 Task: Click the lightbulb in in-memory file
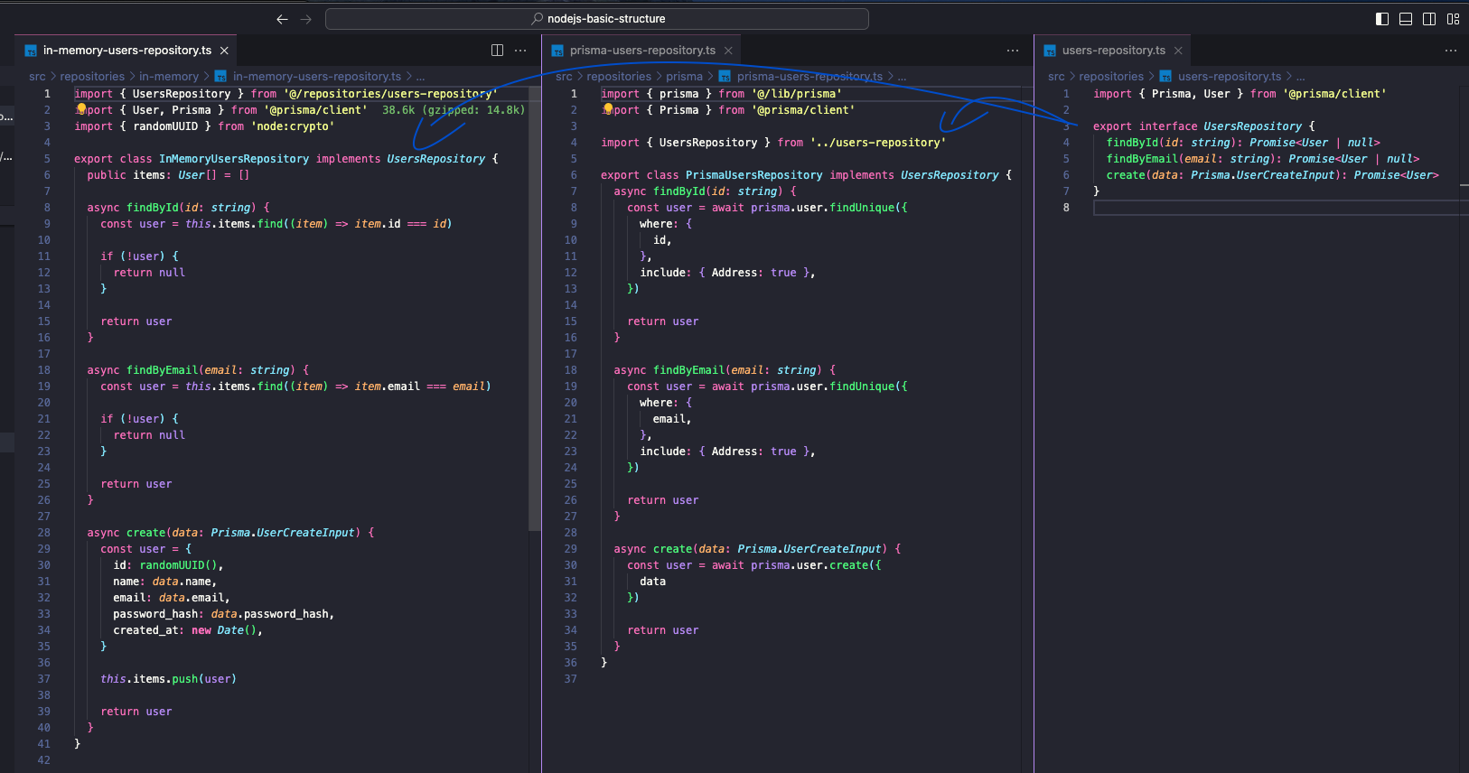81,109
